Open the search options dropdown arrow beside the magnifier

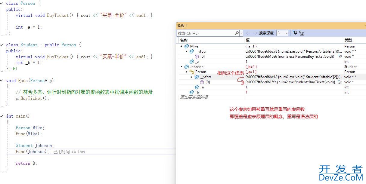coord(241,33)
